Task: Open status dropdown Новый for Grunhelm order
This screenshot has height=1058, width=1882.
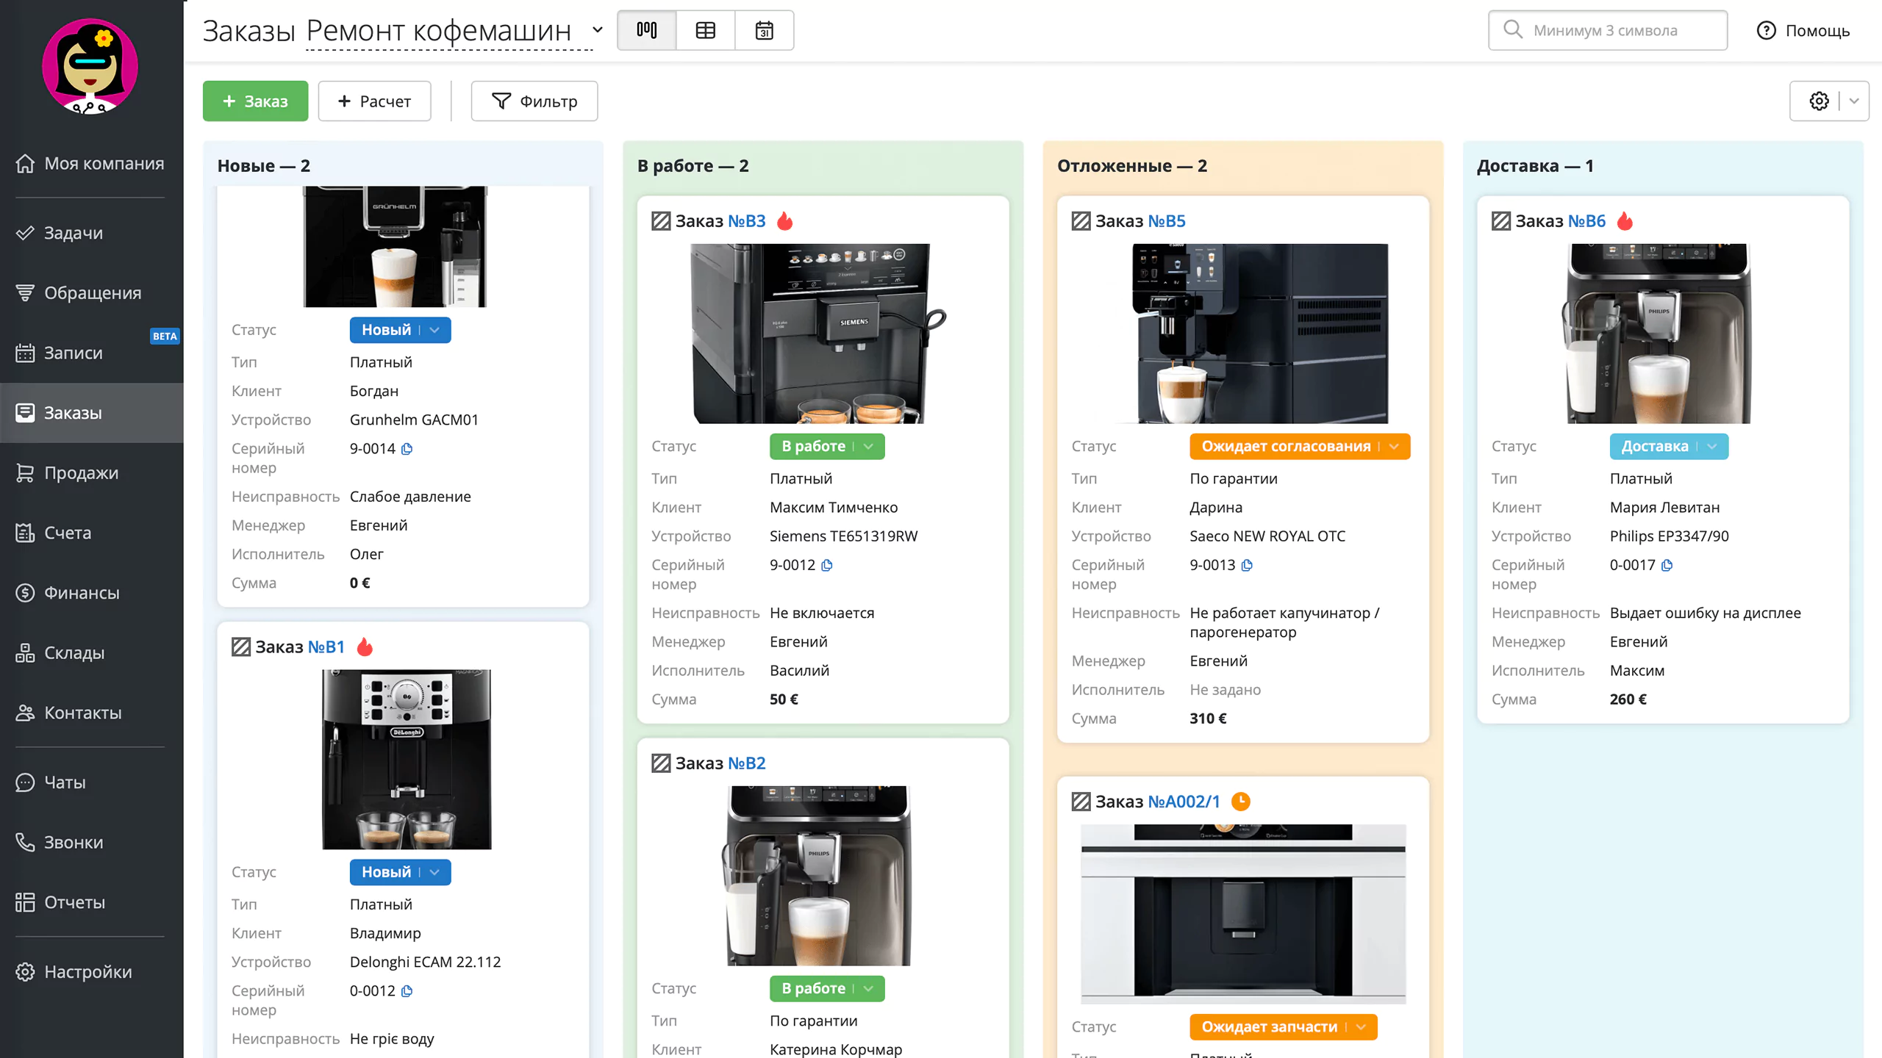Action: (400, 330)
